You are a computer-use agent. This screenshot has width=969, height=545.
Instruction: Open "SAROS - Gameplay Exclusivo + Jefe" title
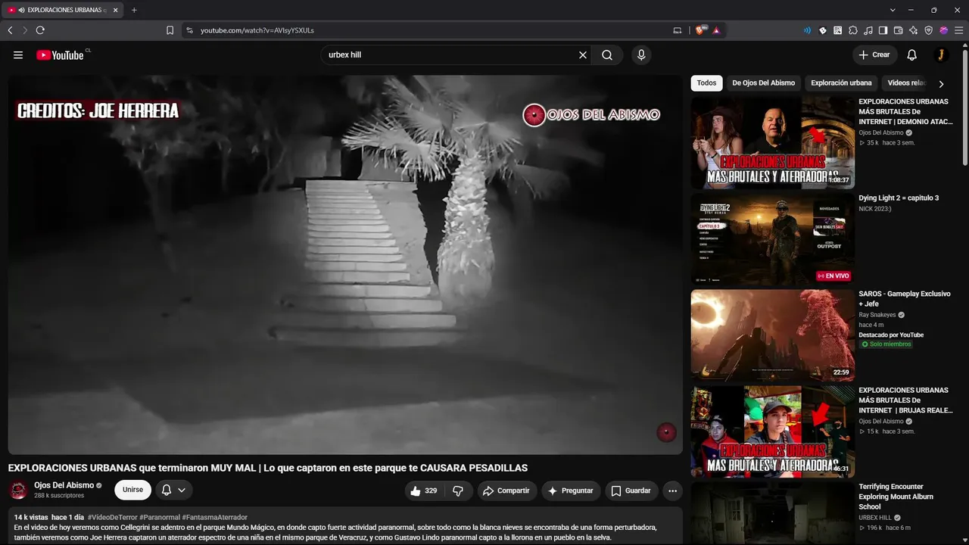pyautogui.click(x=905, y=299)
